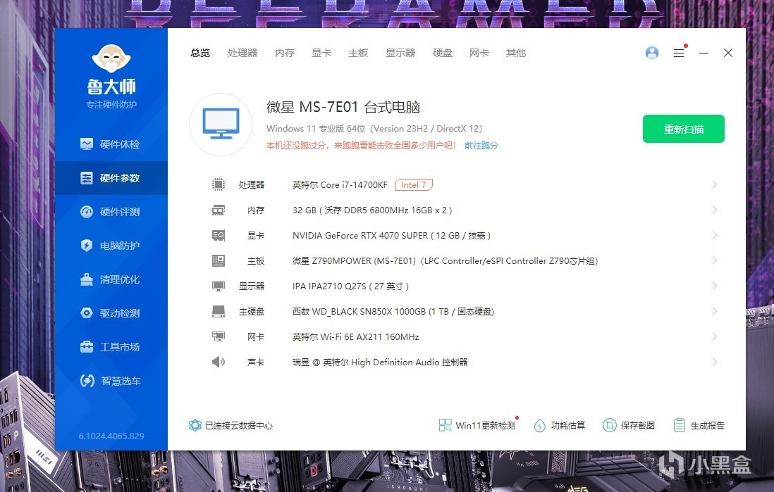The image size is (774, 492).
Task: Switch to the 内存 tab
Action: click(x=285, y=53)
